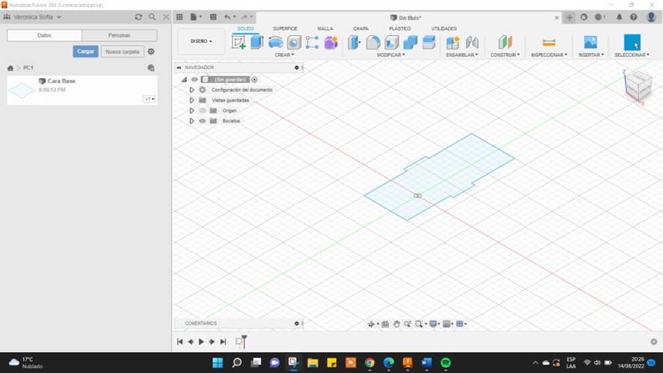This screenshot has width=663, height=373.
Task: Expand Configuración del documento node
Action: pyautogui.click(x=192, y=90)
